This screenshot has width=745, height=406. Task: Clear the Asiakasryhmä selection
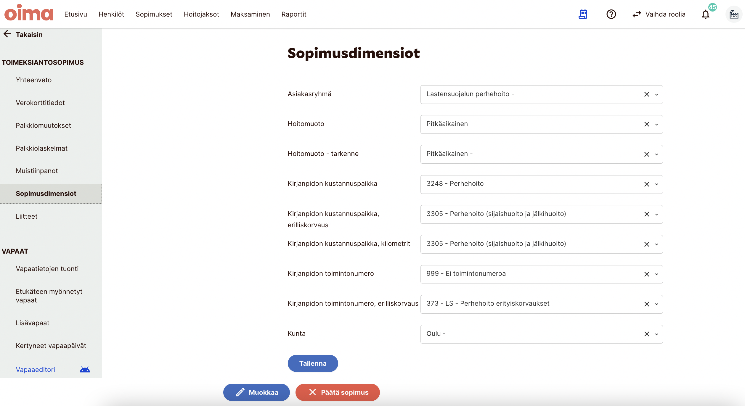click(x=647, y=94)
